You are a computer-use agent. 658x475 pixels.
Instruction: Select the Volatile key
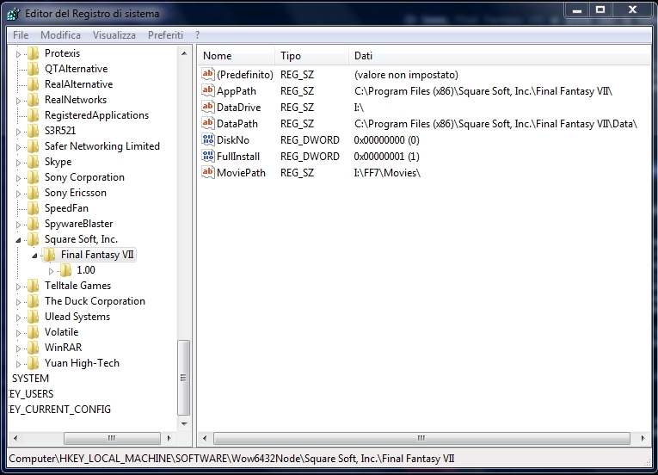click(x=62, y=332)
